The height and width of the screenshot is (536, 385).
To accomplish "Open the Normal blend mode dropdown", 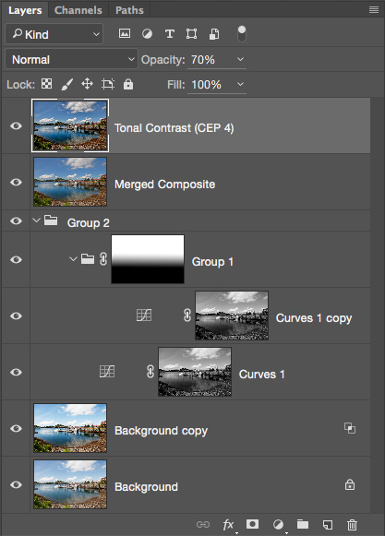I will coord(71,59).
